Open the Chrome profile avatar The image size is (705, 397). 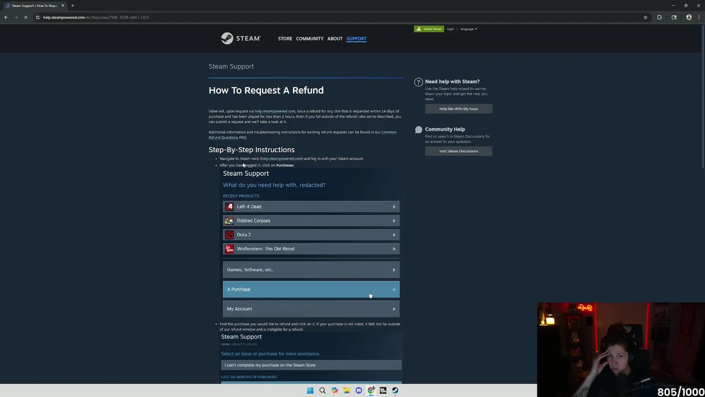pos(689,17)
